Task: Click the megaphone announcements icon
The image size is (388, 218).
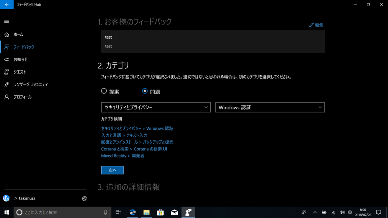Action: [x=7, y=59]
